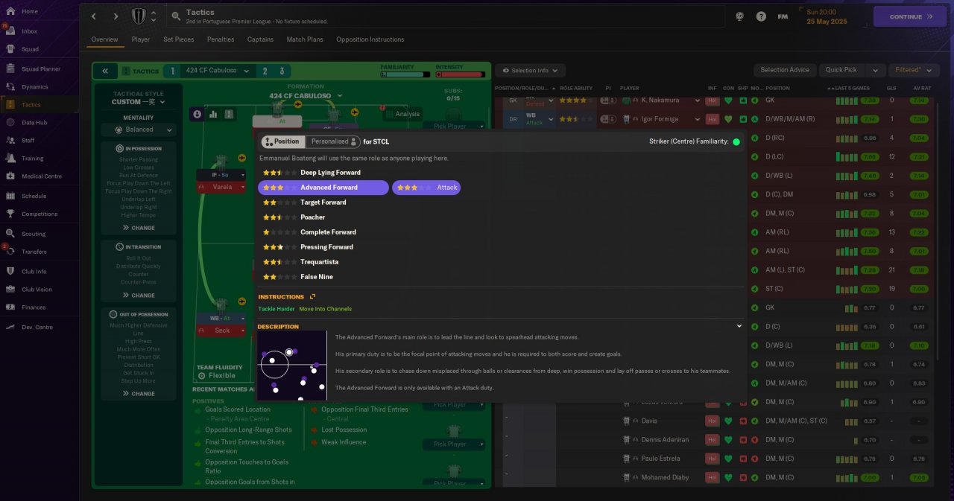Switch to the Overview tab

point(104,39)
